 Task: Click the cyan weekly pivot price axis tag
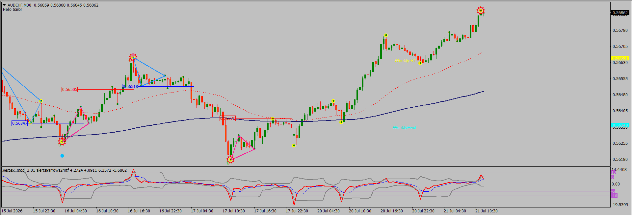coord(620,125)
